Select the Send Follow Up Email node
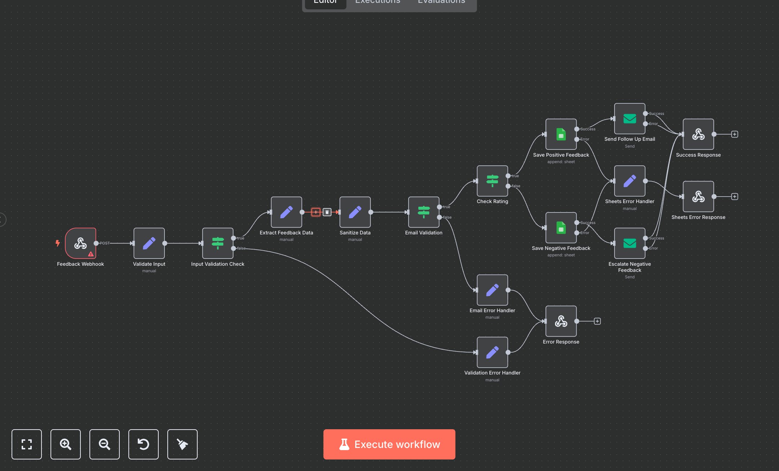The image size is (779, 471). click(629, 118)
